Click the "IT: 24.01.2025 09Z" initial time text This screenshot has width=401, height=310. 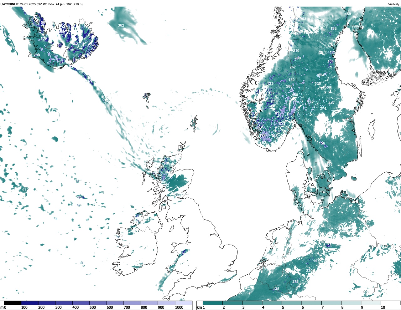29,4
